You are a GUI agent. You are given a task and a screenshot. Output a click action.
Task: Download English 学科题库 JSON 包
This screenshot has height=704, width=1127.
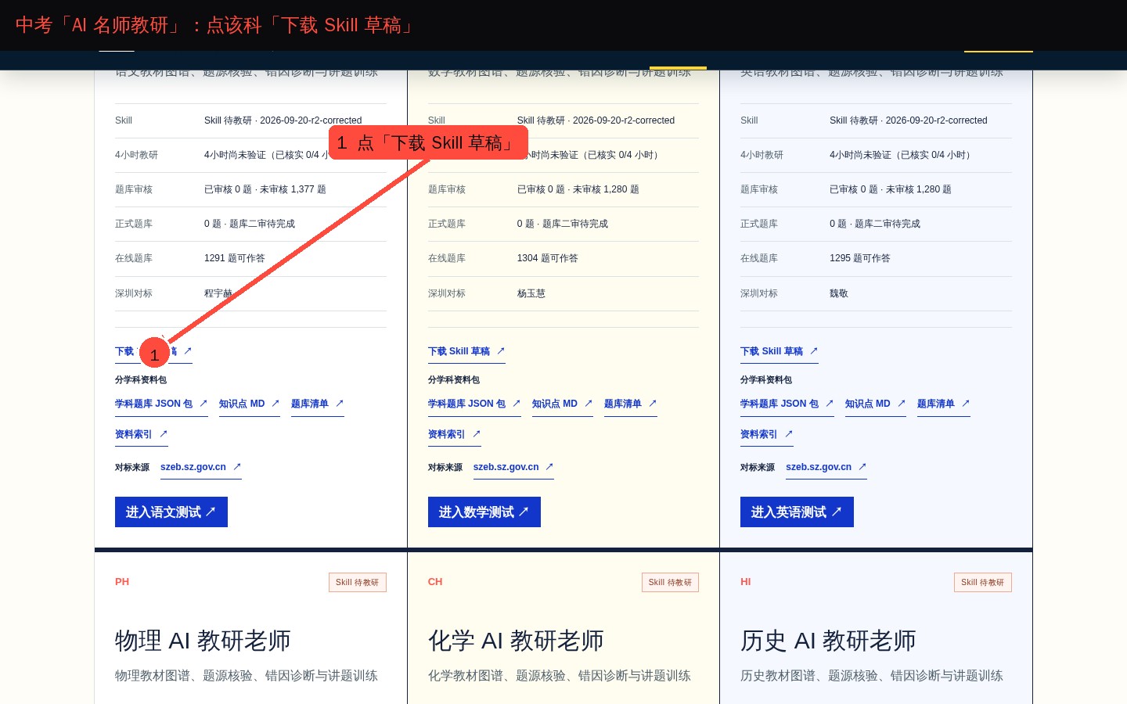pos(787,404)
